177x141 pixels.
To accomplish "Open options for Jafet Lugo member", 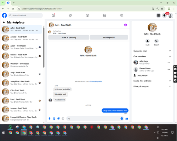I will tap(169, 62).
